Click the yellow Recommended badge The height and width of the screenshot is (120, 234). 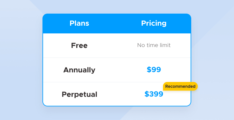click(180, 86)
